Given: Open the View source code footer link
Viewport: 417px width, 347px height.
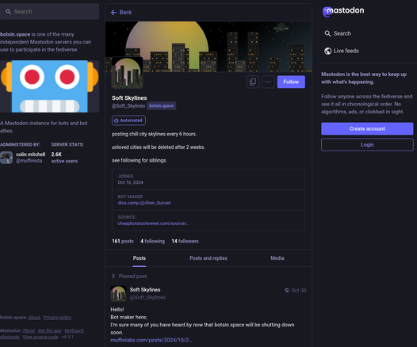Looking at the screenshot, I should tap(40, 337).
